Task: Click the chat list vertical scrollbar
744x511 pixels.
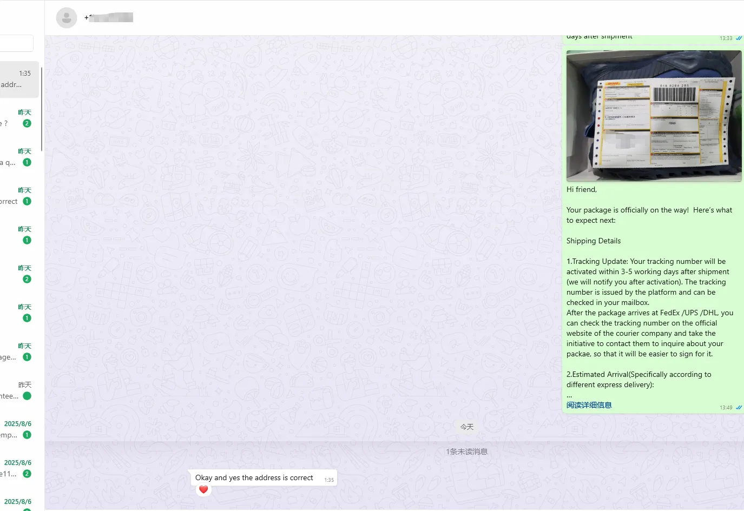Action: coord(42,108)
